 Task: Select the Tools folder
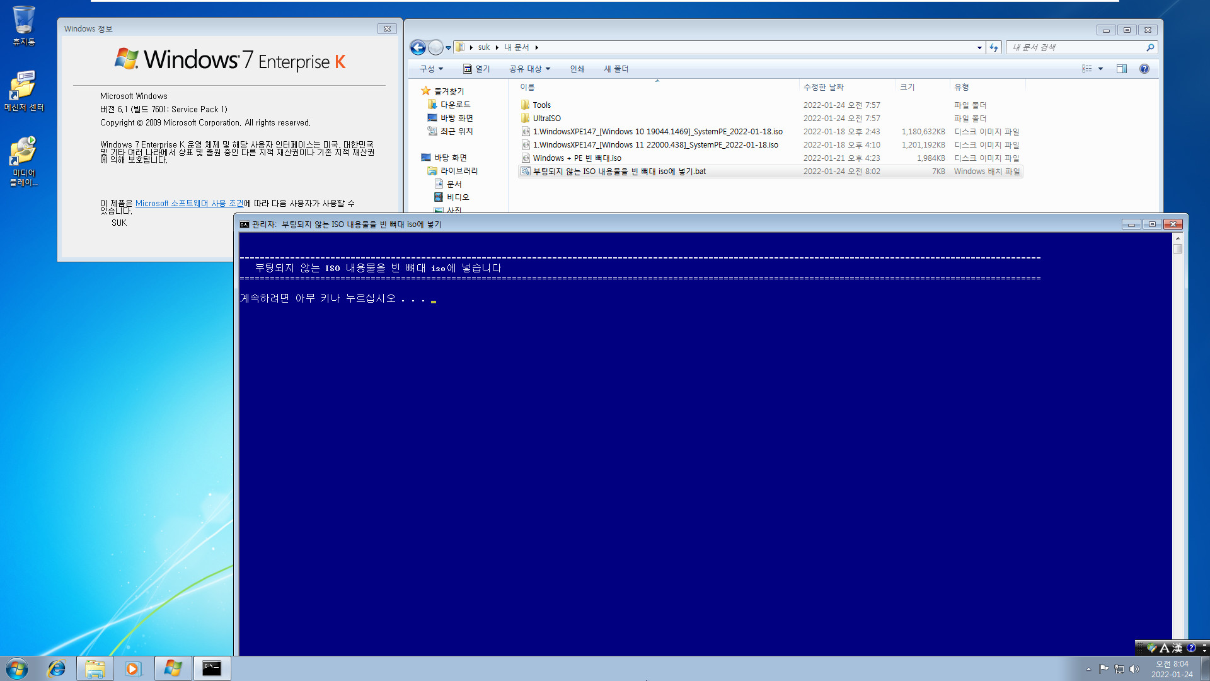tap(770, 105)
